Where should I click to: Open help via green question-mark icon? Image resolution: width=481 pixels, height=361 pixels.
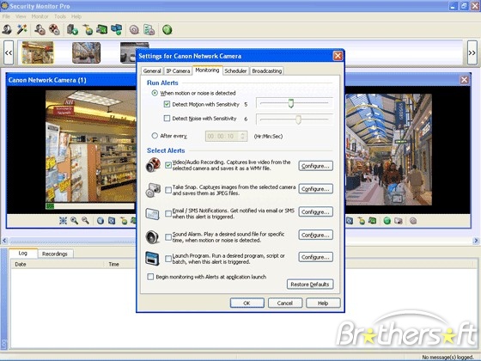pyautogui.click(x=167, y=30)
